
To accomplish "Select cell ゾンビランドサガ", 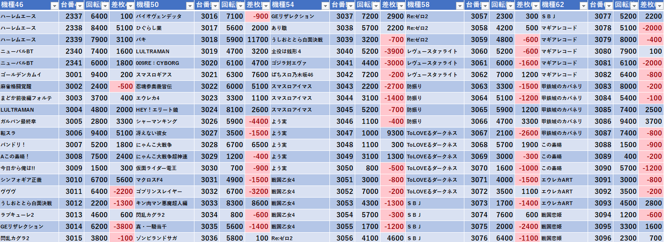I will pyautogui.click(x=165, y=238).
